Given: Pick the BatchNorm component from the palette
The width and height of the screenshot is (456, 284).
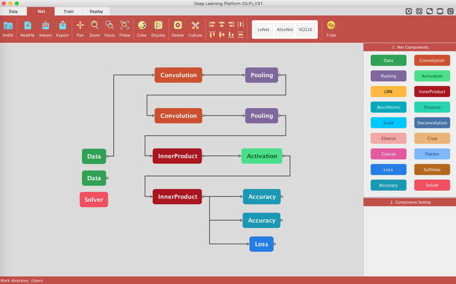Looking at the screenshot, I should click(388, 107).
